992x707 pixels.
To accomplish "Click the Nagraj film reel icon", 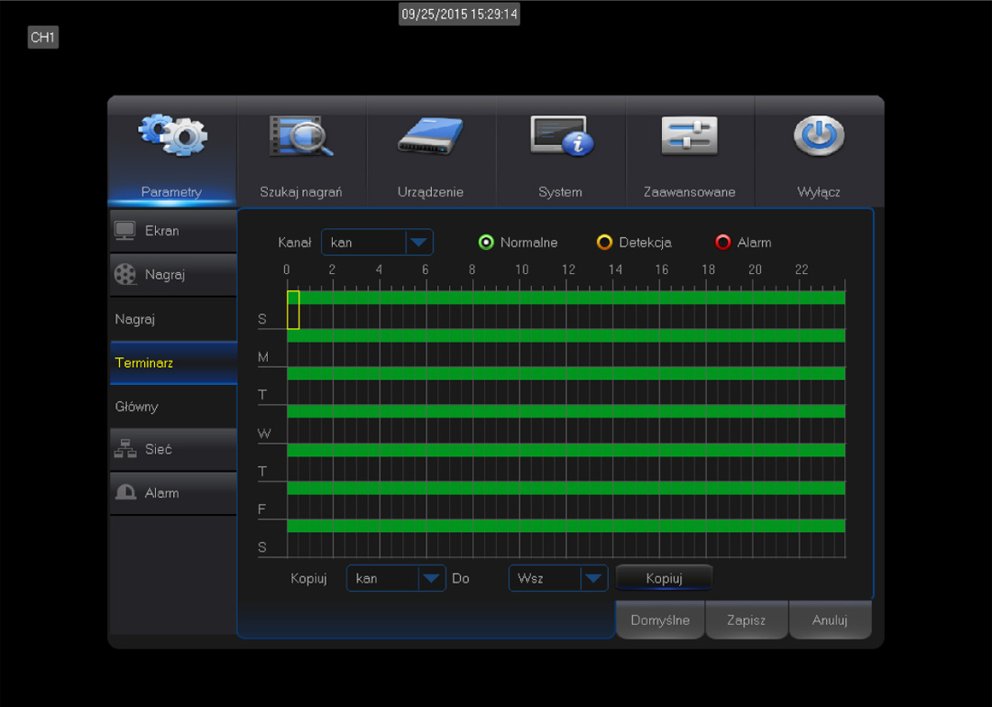I will (x=124, y=274).
